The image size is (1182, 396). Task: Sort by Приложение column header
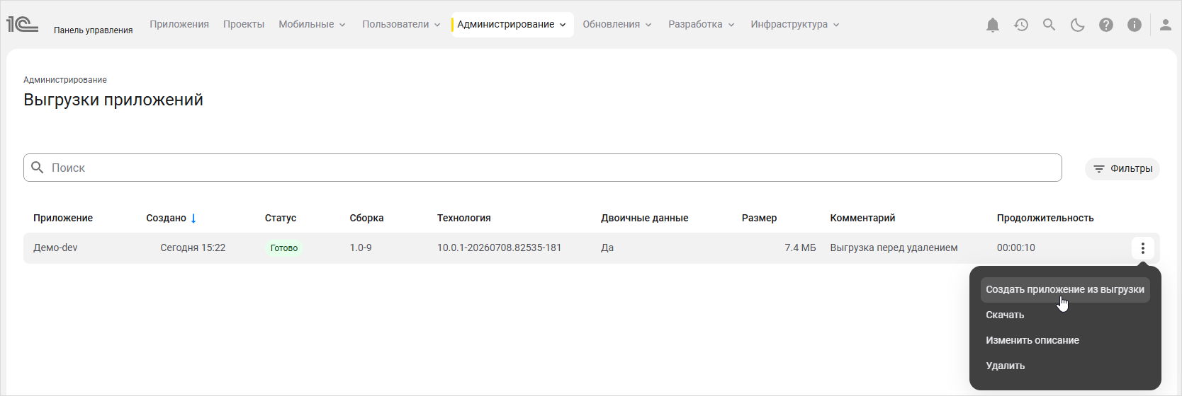coord(63,218)
